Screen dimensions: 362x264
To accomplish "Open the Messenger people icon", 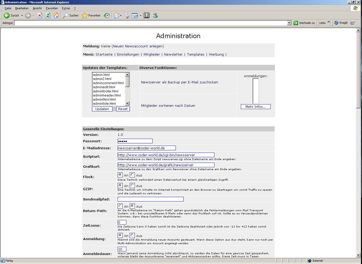I will click(155, 15).
